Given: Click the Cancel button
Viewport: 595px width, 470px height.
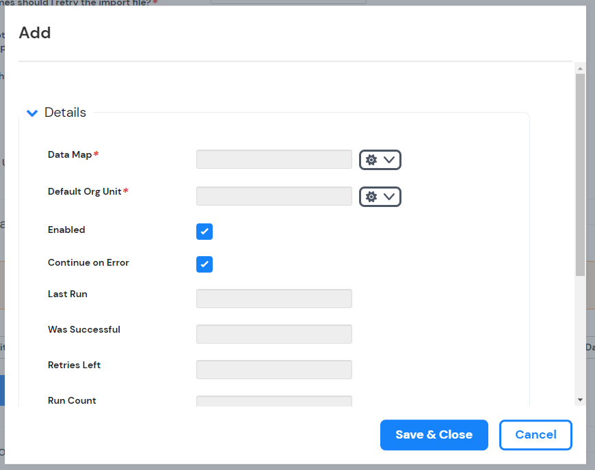Looking at the screenshot, I should tap(535, 435).
